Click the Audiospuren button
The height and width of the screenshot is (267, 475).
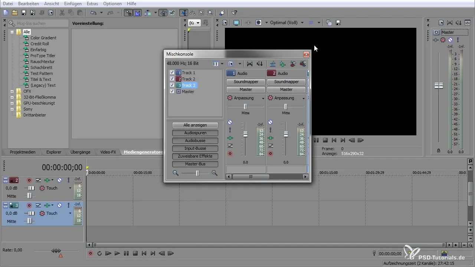click(x=195, y=133)
